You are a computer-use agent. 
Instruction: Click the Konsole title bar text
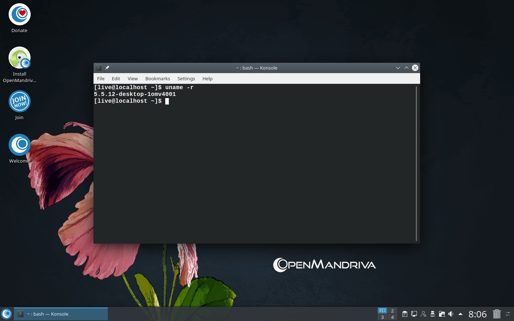(257, 68)
